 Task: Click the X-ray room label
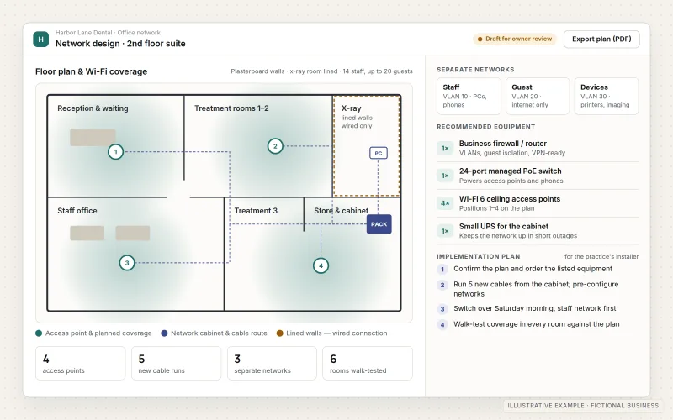coord(351,108)
